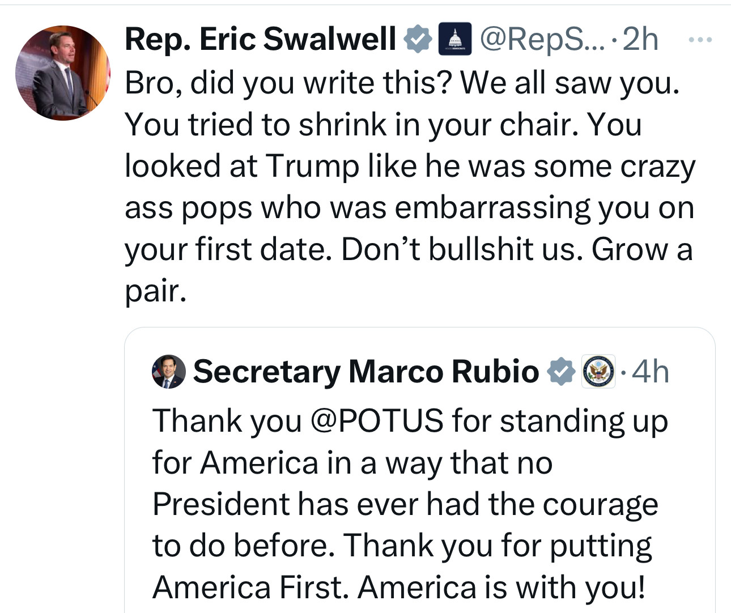Click 'America is with you!' in quoted tweet

(501, 587)
